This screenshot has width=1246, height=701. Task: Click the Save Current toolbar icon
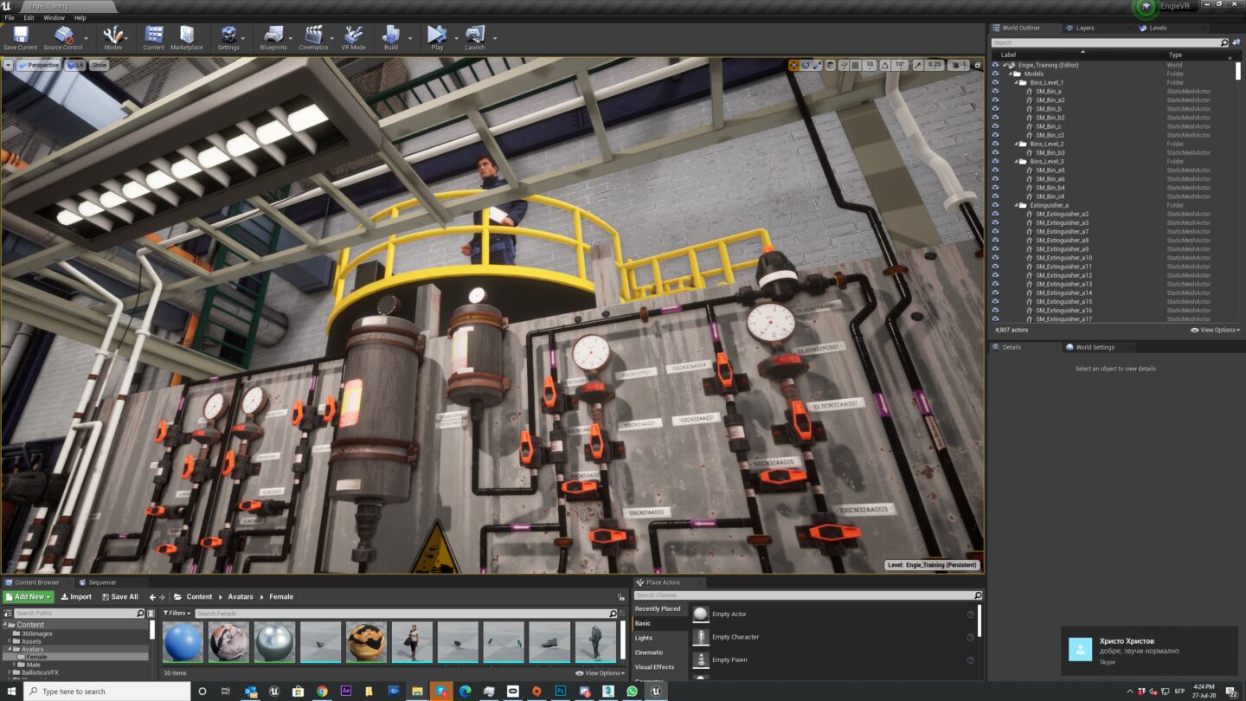20,37
